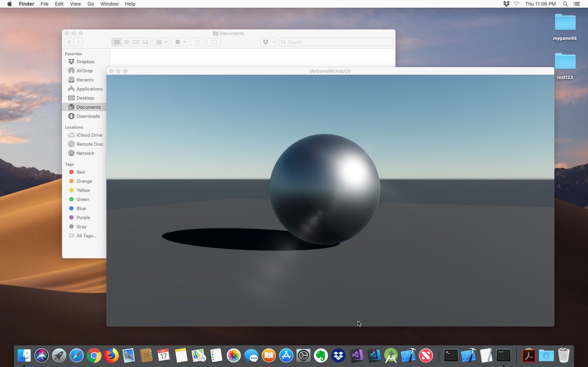Open Adobe Acrobat from the Dock
This screenshot has width=588, height=367.
tap(529, 355)
